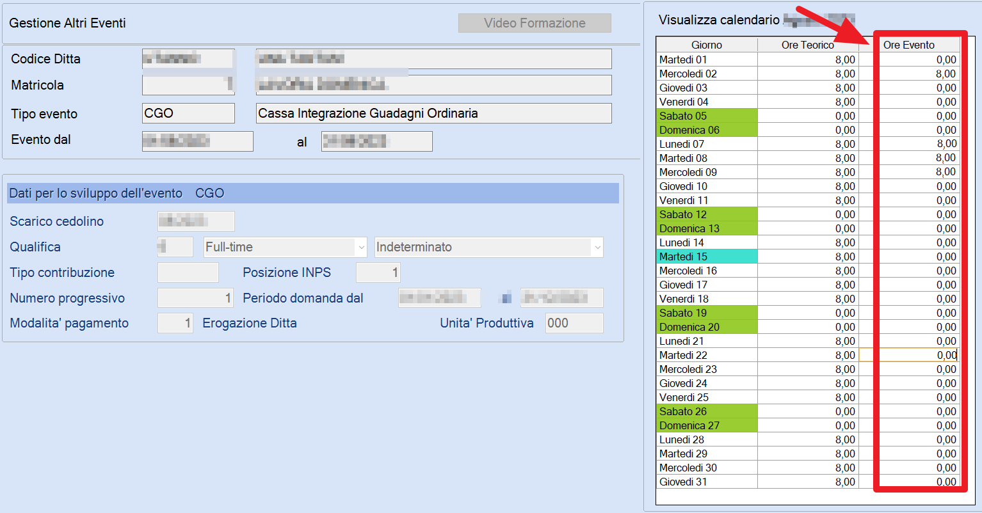The height and width of the screenshot is (513, 982).
Task: Click Ore Evento cell for Lunedi 07
Action: point(909,144)
